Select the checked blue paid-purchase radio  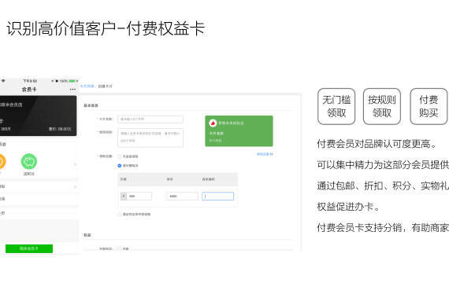coord(120,166)
